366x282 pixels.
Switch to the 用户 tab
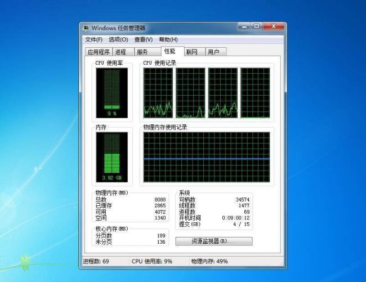216,52
